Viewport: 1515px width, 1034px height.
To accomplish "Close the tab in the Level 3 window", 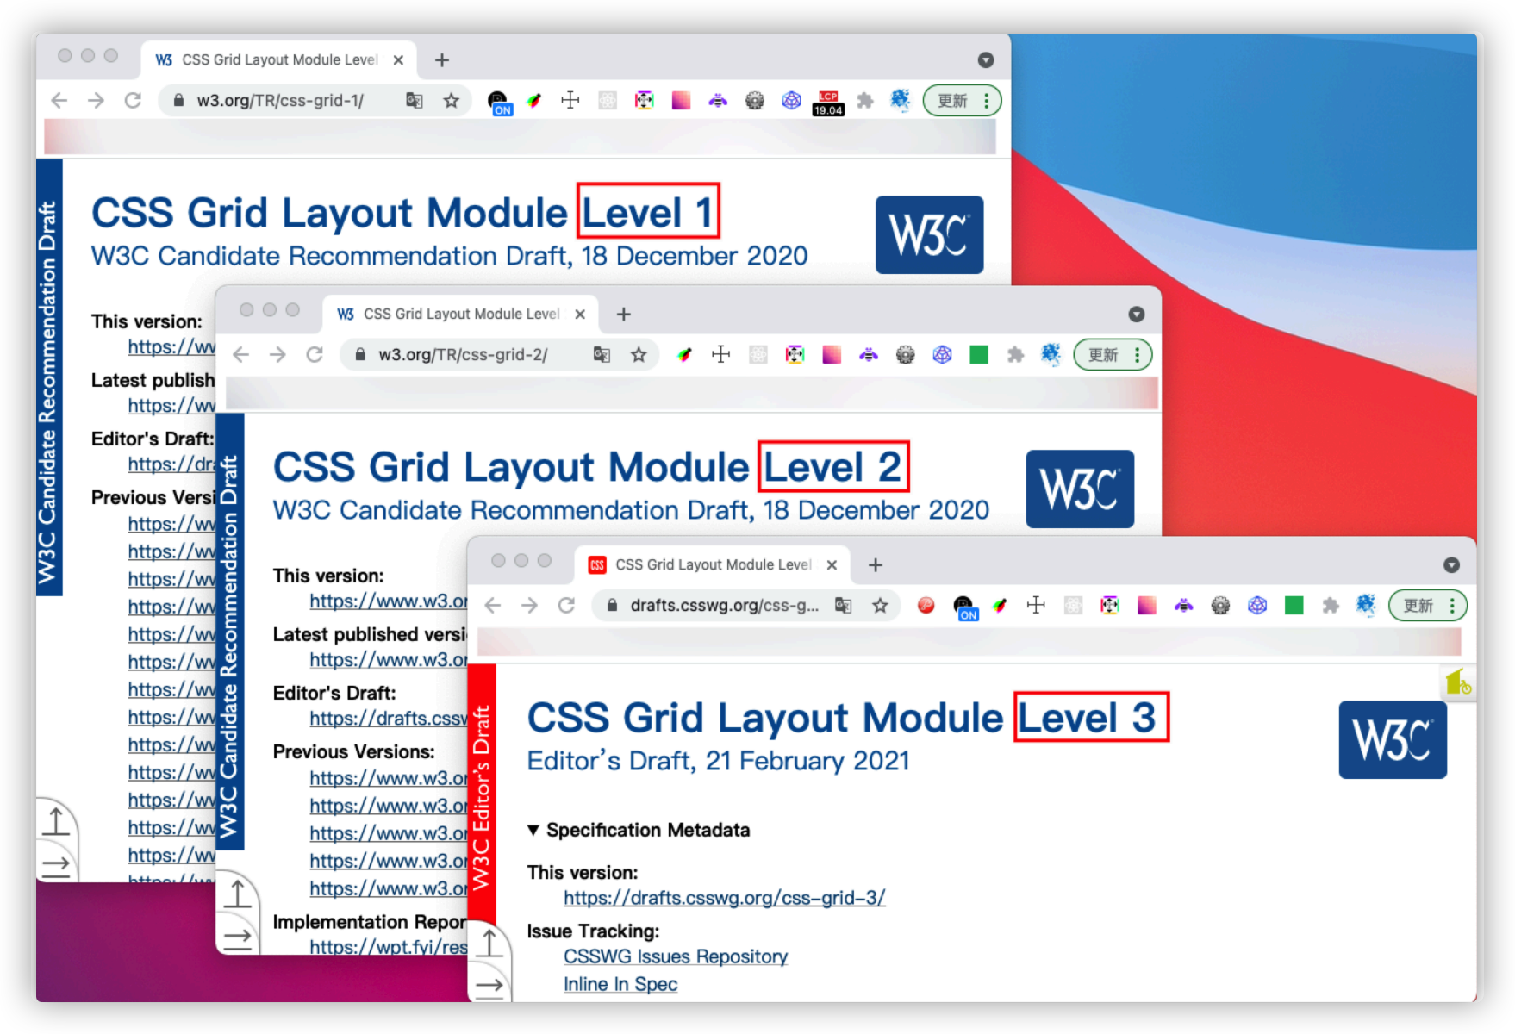I will click(832, 564).
